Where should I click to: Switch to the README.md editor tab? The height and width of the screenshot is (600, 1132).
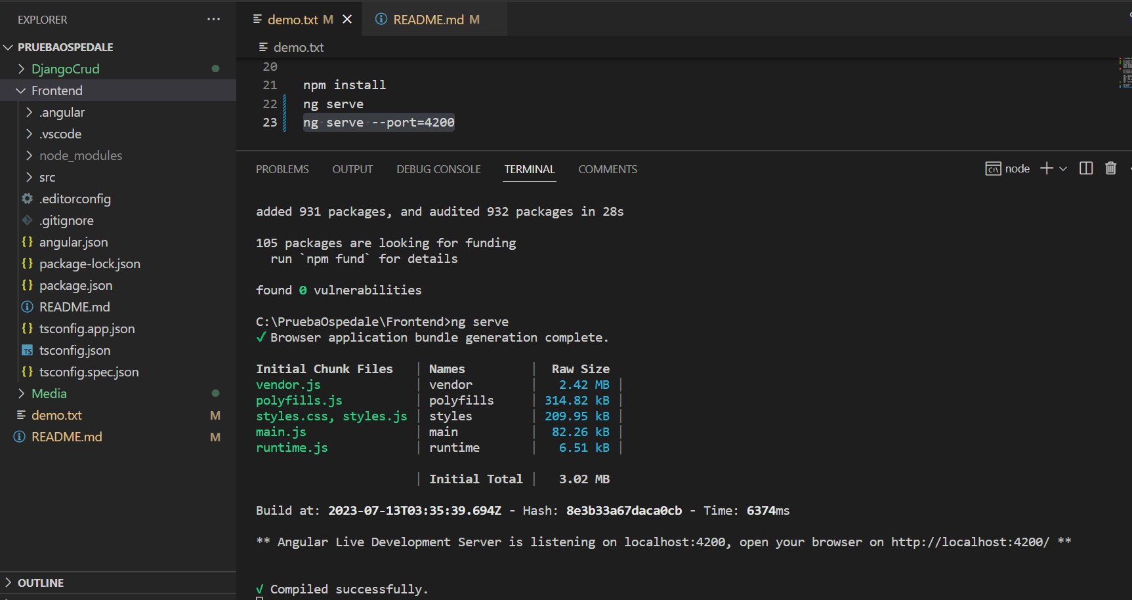[x=434, y=20]
